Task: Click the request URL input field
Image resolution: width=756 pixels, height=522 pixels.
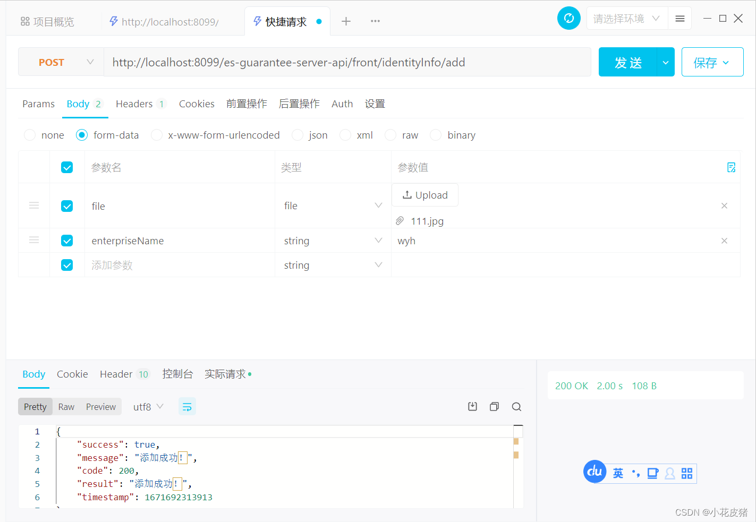Action: pos(347,62)
